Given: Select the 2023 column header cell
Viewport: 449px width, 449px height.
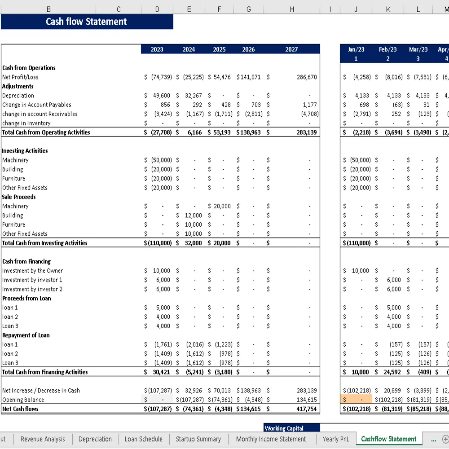Looking at the screenshot, I should [157, 49].
